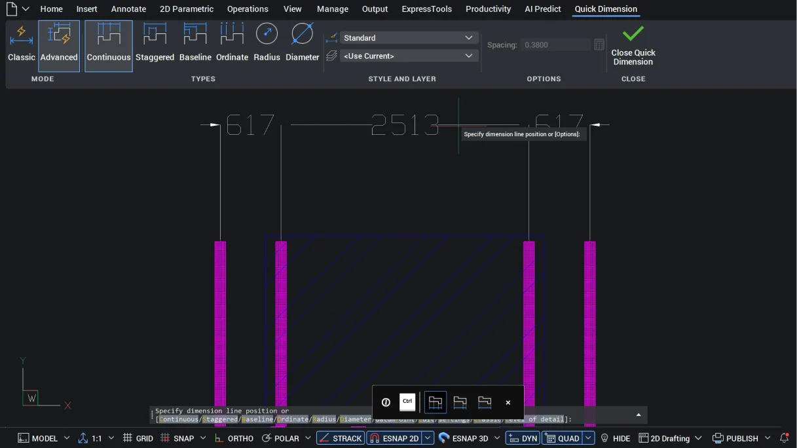Click the Ctrl key indicator on floating toolbar

coord(407,401)
